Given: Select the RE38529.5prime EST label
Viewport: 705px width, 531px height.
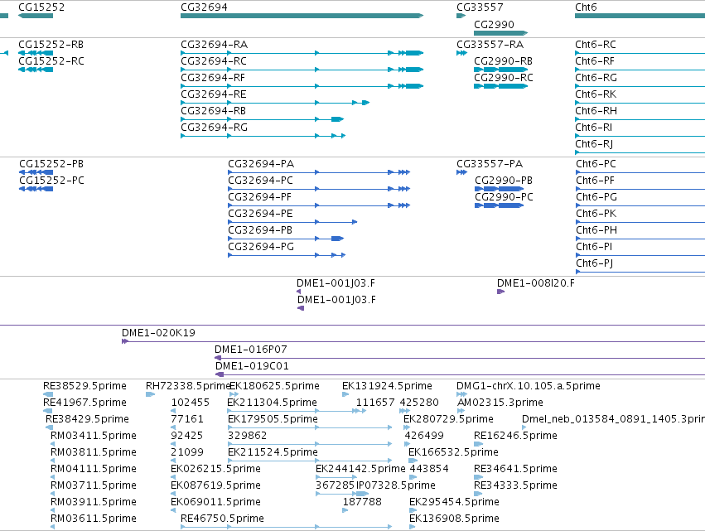Looking at the screenshot, I should [x=85, y=386].
